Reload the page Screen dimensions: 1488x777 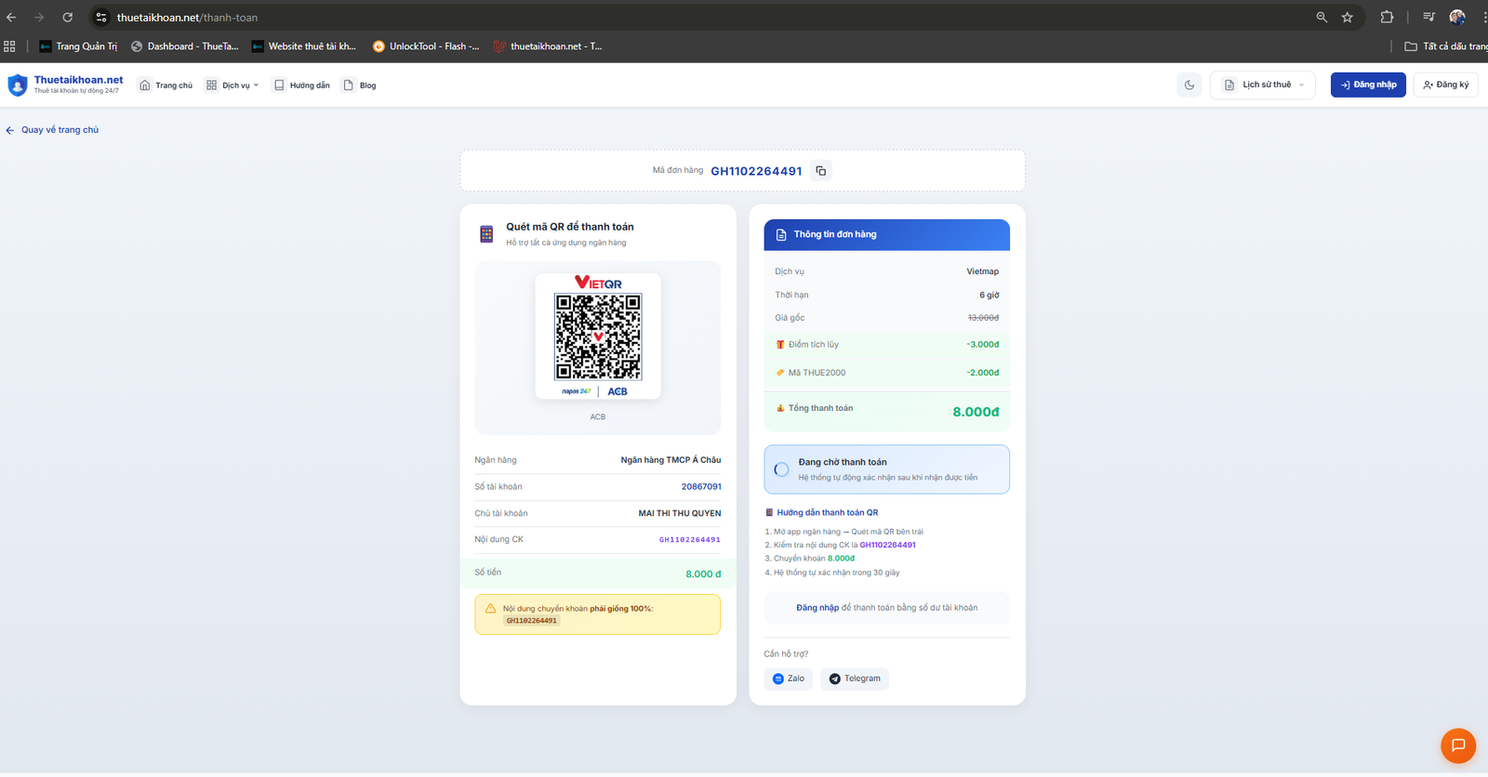pyautogui.click(x=68, y=18)
